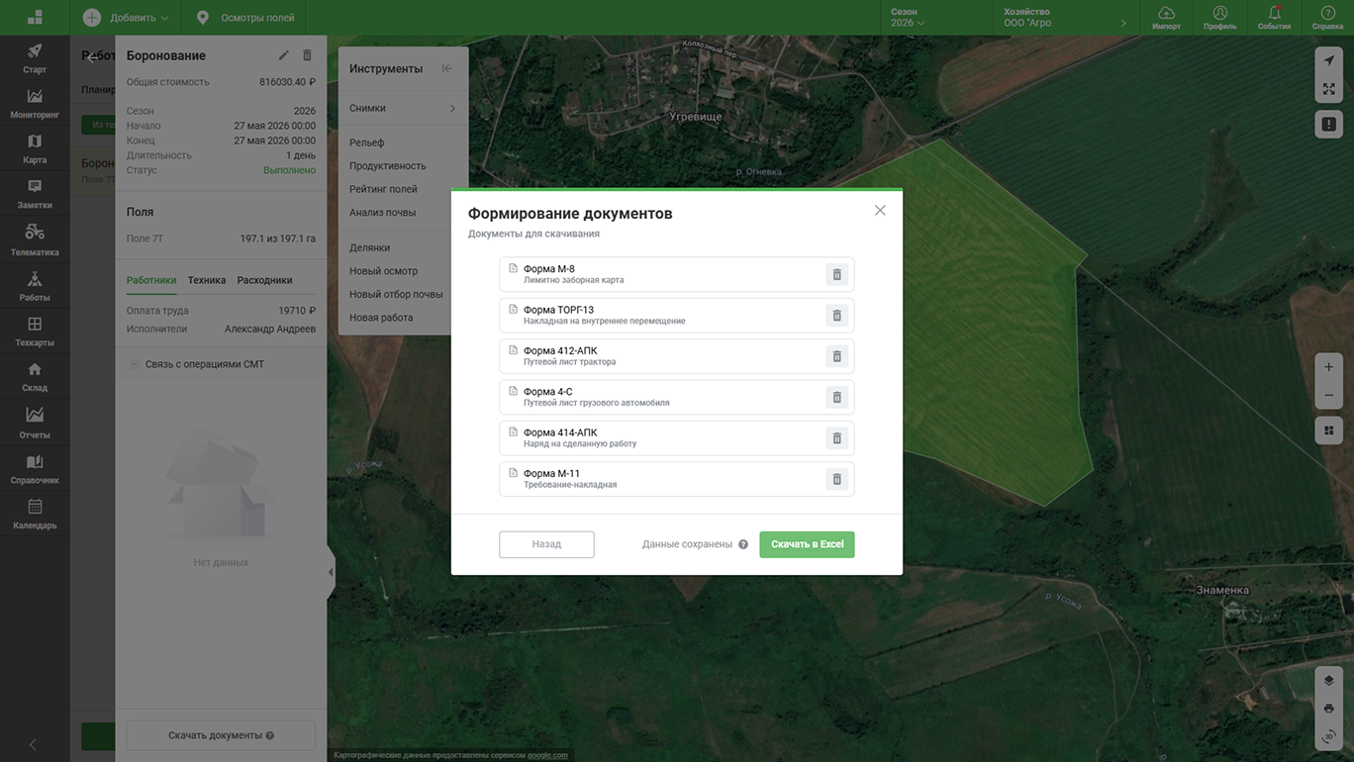
Task: Open the Добавить dropdown
Action: 125,18
